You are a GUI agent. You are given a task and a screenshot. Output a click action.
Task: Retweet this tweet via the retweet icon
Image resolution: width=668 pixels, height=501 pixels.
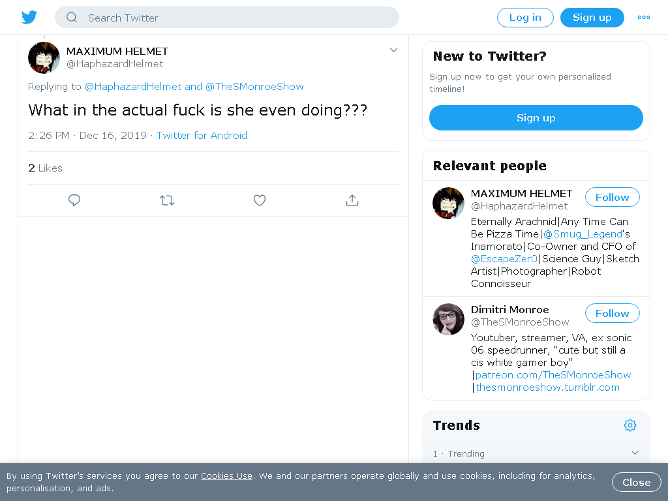pos(167,200)
